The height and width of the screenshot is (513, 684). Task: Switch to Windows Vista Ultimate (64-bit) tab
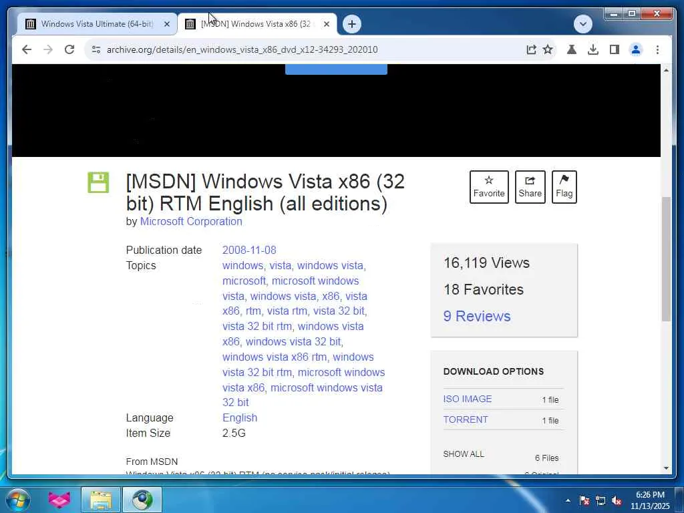(97, 24)
